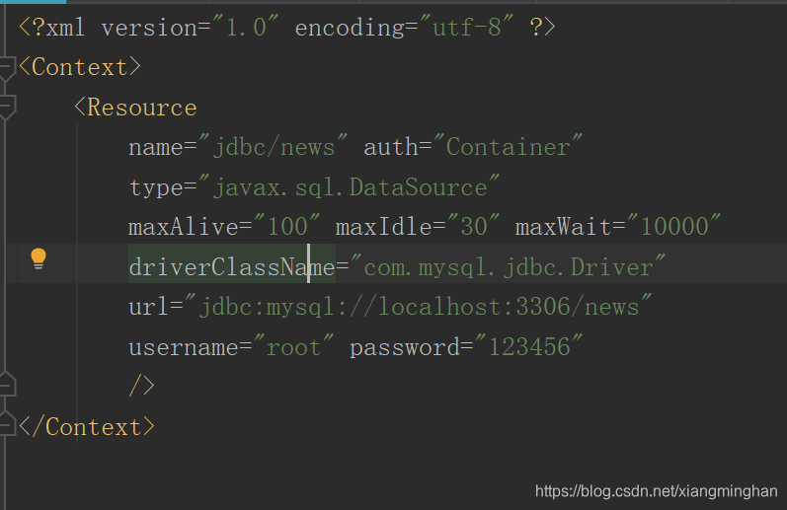Click the yellow lightbulb quick-fix icon

tap(39, 258)
